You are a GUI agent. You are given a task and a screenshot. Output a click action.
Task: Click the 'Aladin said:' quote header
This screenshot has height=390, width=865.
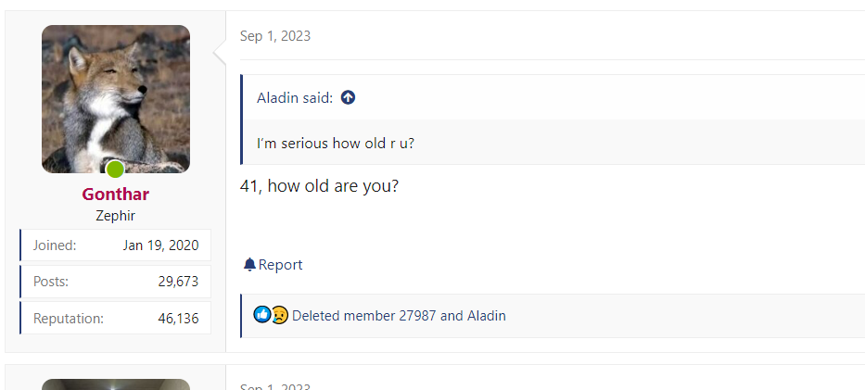coord(295,98)
